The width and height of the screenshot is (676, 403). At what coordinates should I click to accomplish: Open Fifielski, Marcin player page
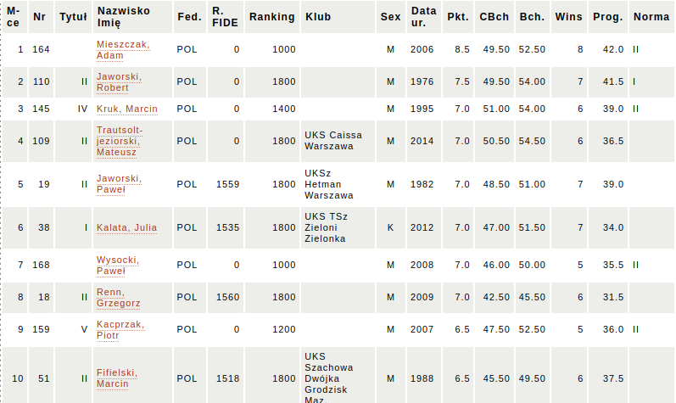point(117,378)
